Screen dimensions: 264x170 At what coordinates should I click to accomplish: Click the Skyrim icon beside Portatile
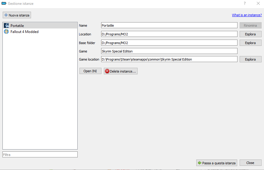pos(6,25)
